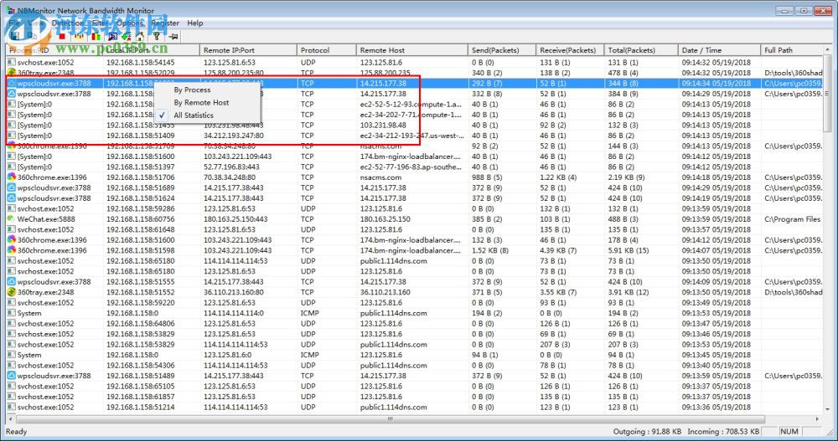838x441 pixels.
Task: Click the NUM status bar indicator
Action: pyautogui.click(x=789, y=432)
